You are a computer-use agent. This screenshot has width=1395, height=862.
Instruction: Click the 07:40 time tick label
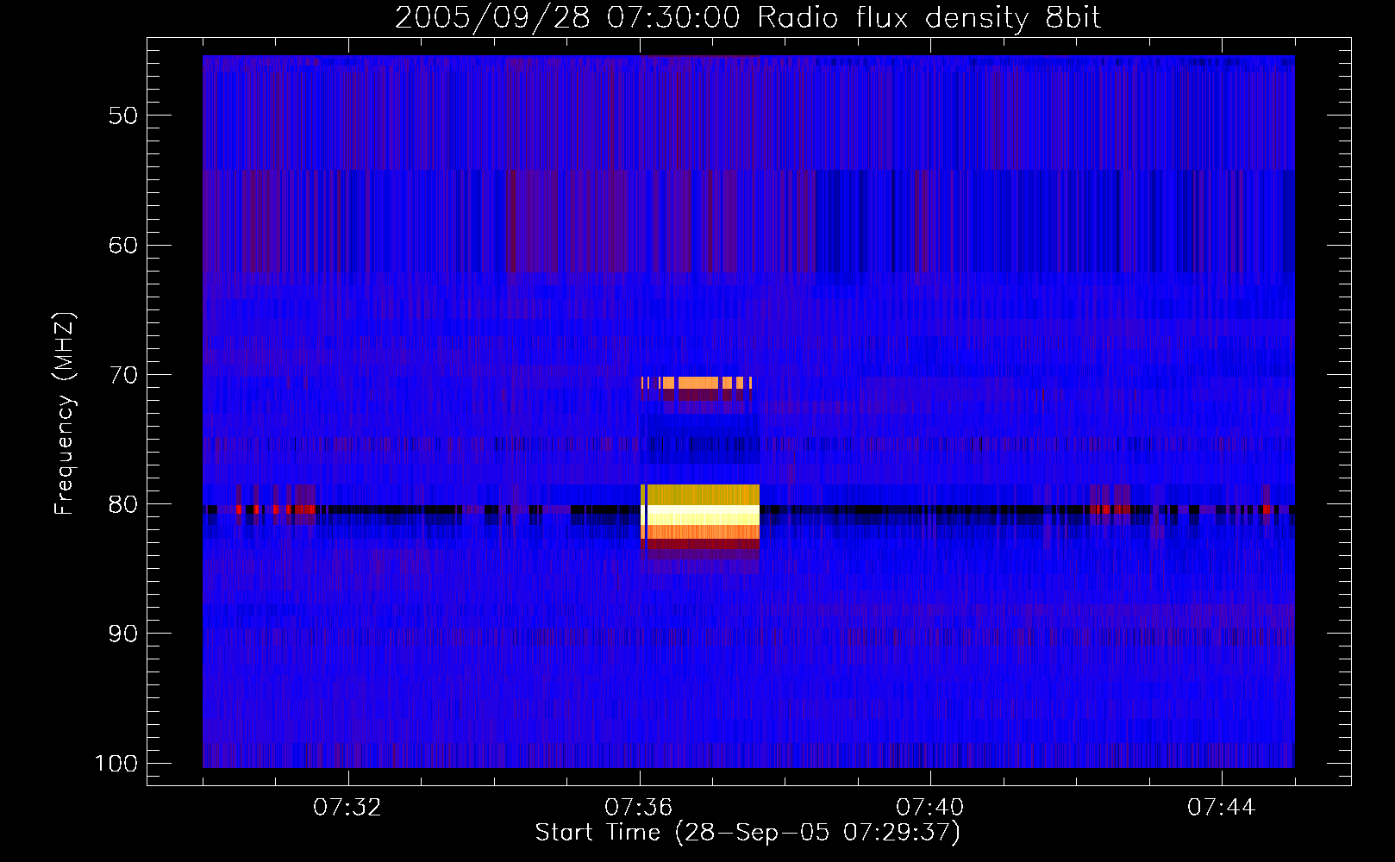(930, 808)
